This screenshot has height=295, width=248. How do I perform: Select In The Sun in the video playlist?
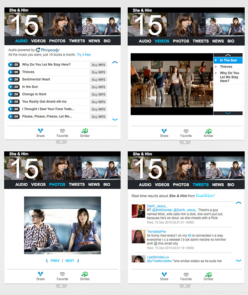click(228, 60)
